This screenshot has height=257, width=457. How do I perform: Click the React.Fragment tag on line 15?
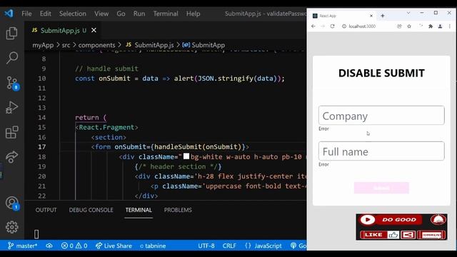(106, 128)
